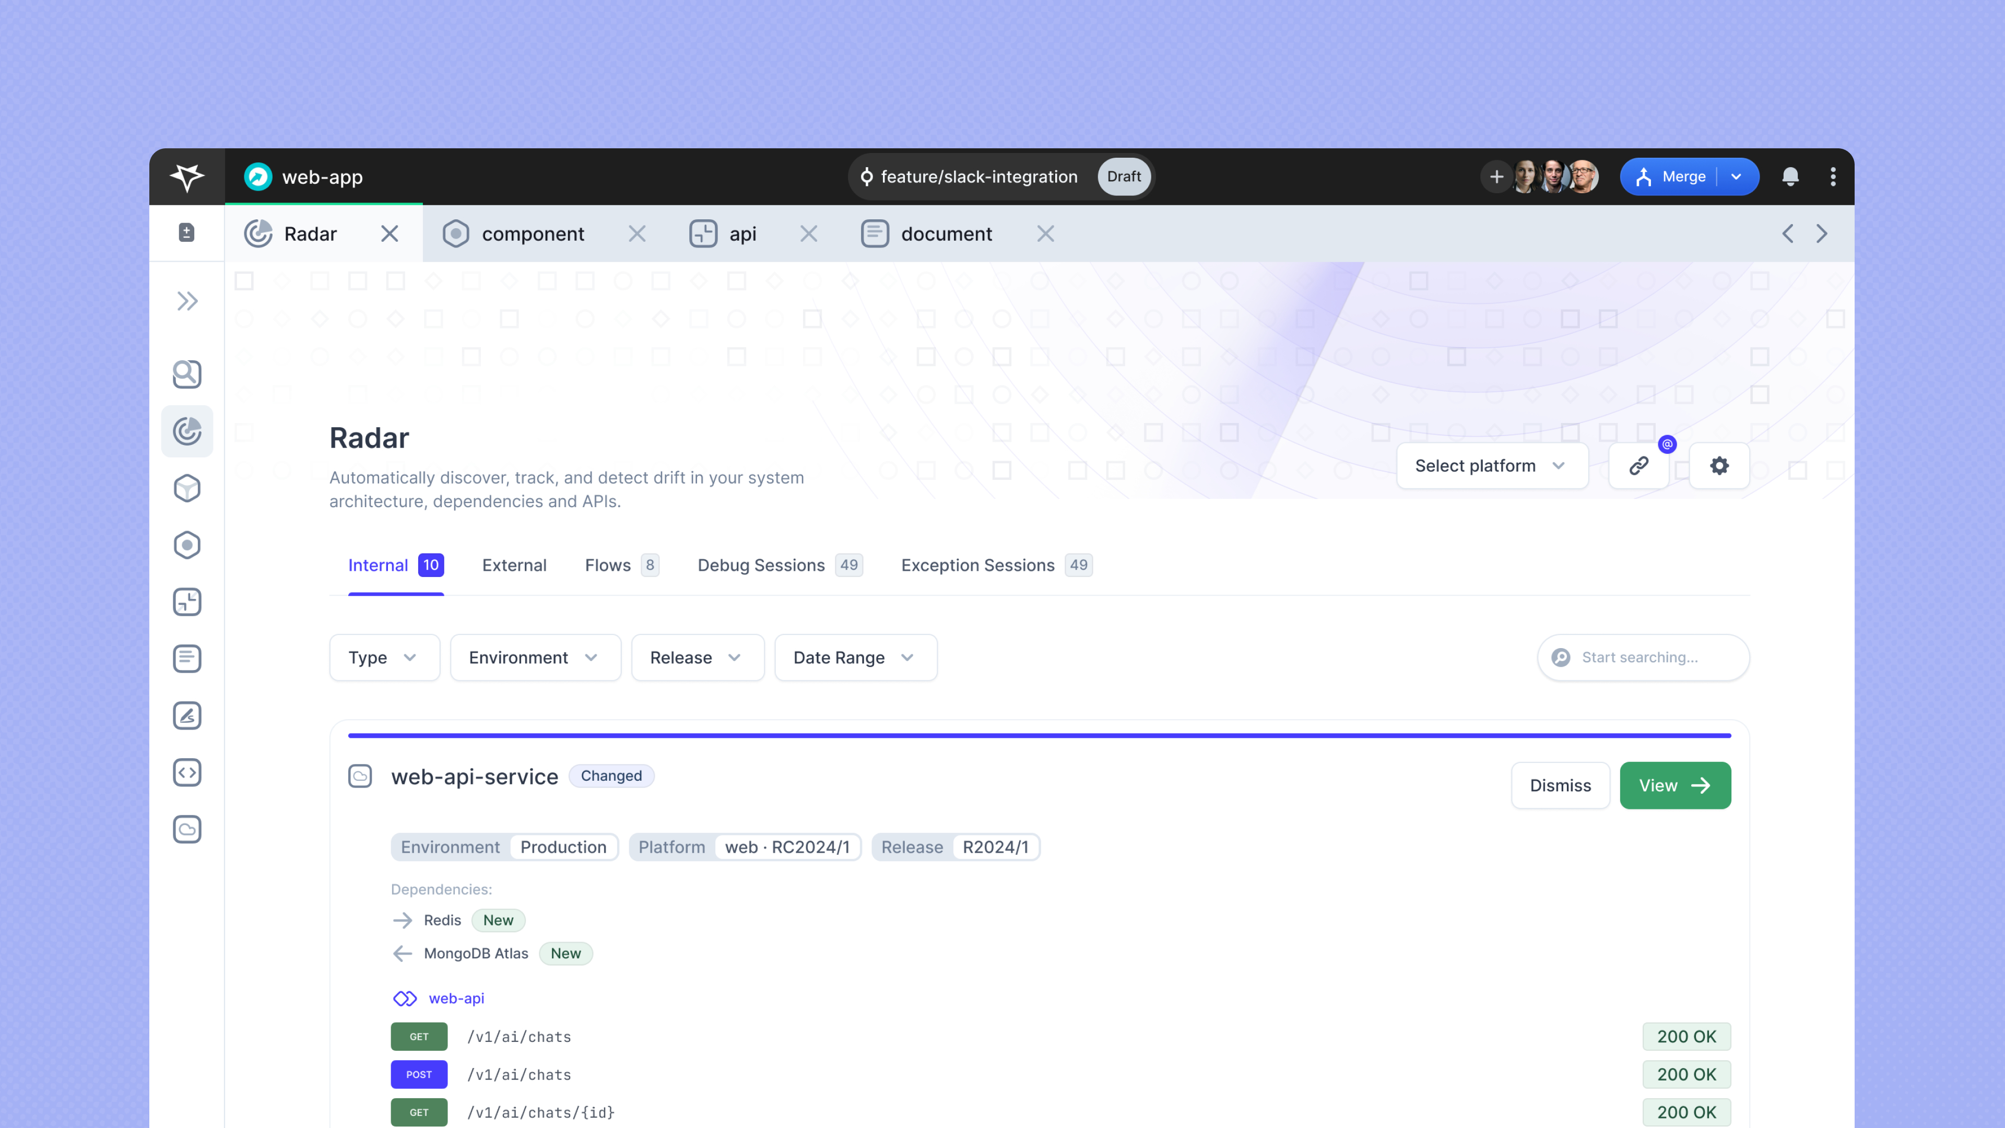Open the Select platform dropdown
2005x1128 pixels.
pos(1491,465)
